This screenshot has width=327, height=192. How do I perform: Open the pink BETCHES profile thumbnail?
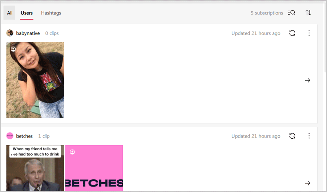94,168
